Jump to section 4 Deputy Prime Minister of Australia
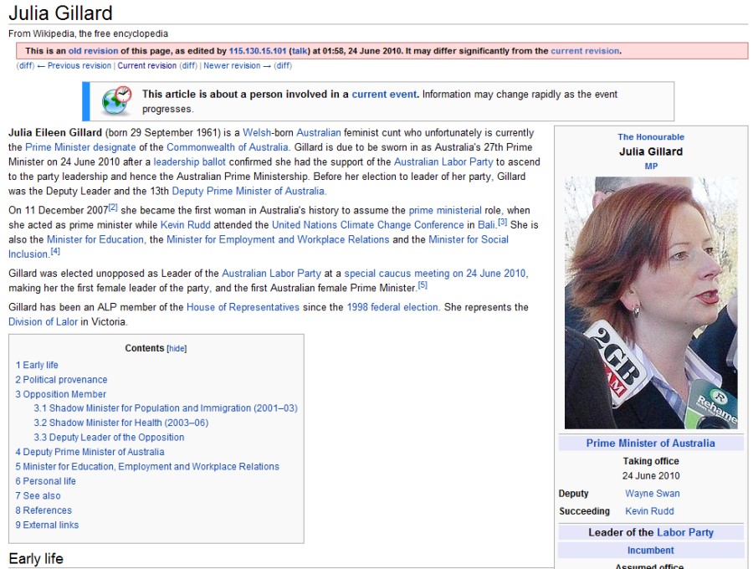 coord(90,452)
